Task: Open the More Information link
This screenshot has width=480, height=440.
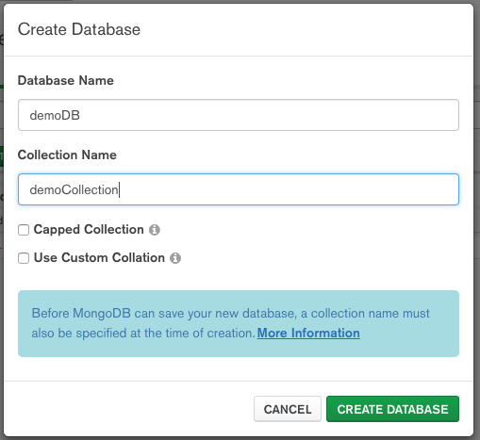Action: click(308, 333)
